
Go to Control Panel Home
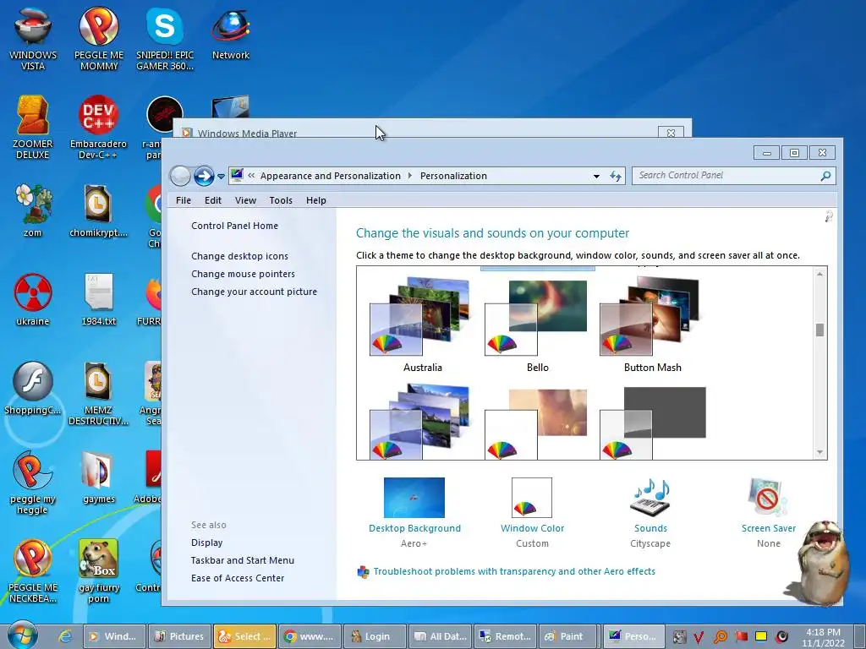tap(235, 226)
